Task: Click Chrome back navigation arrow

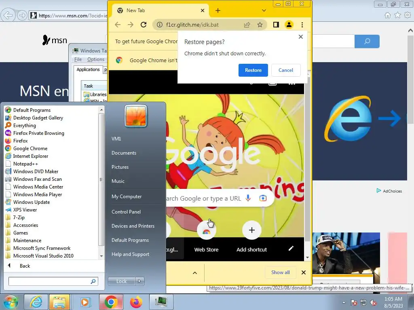Action: tap(118, 25)
